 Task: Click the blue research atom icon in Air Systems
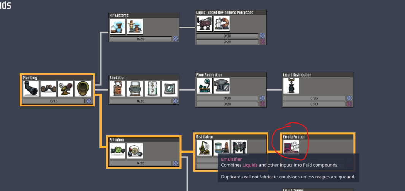pyautogui.click(x=176, y=39)
